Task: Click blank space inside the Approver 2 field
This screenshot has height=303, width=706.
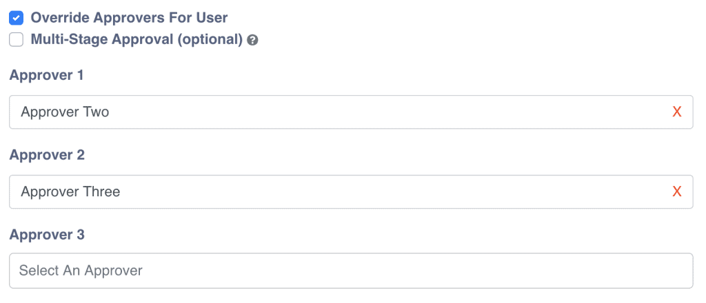Action: tap(414, 192)
